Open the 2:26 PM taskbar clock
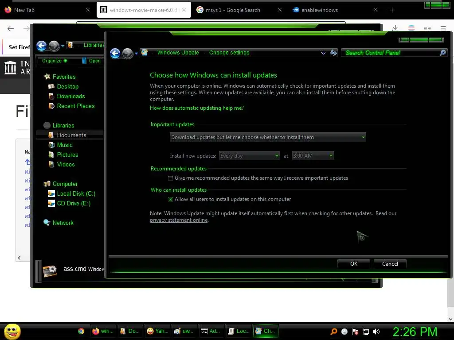This screenshot has height=340, width=454. tap(415, 332)
